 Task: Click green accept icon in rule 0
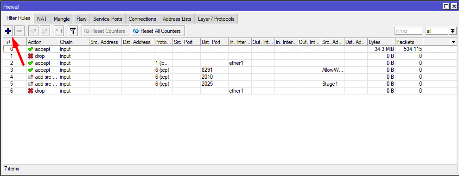tap(31, 49)
